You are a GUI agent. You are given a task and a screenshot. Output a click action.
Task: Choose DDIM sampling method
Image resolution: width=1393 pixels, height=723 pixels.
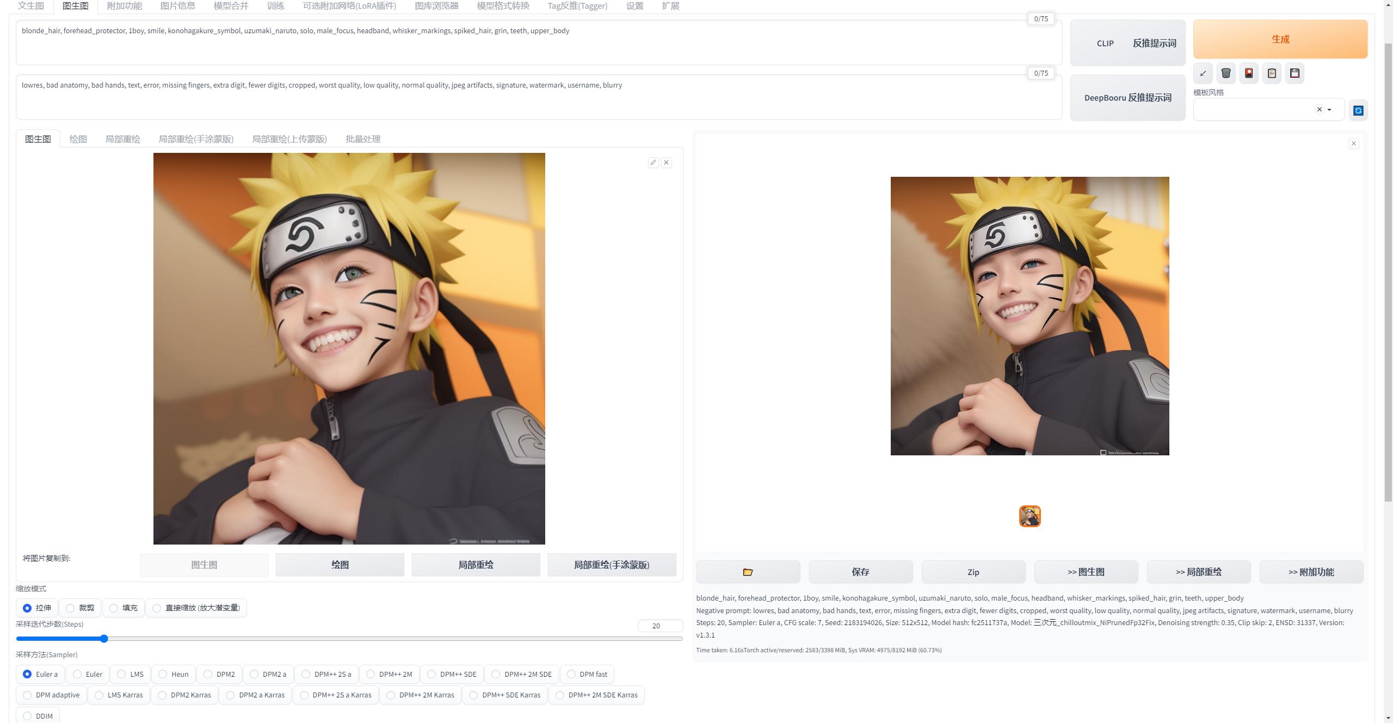pos(27,716)
